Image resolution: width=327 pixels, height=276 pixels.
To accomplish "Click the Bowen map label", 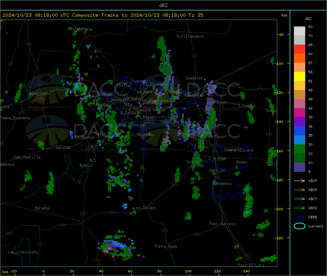I will coord(242,162).
